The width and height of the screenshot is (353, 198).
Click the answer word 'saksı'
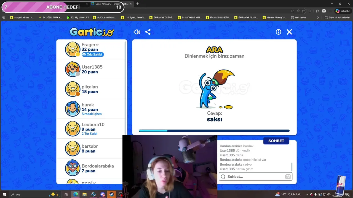(214, 119)
